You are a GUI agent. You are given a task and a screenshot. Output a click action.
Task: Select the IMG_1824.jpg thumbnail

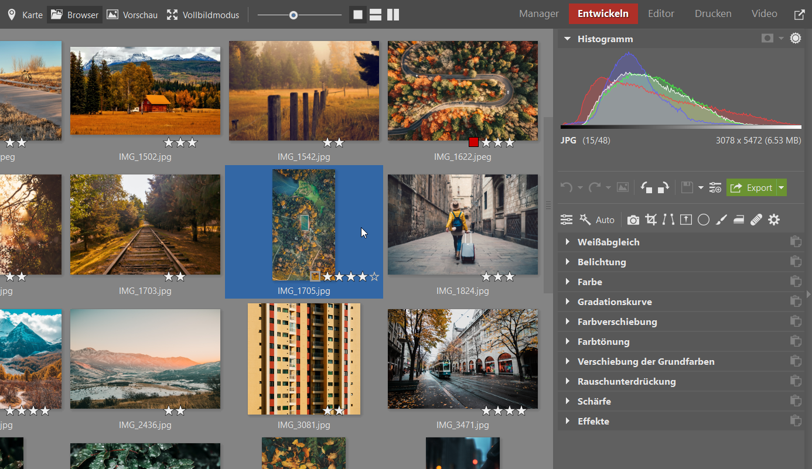462,224
